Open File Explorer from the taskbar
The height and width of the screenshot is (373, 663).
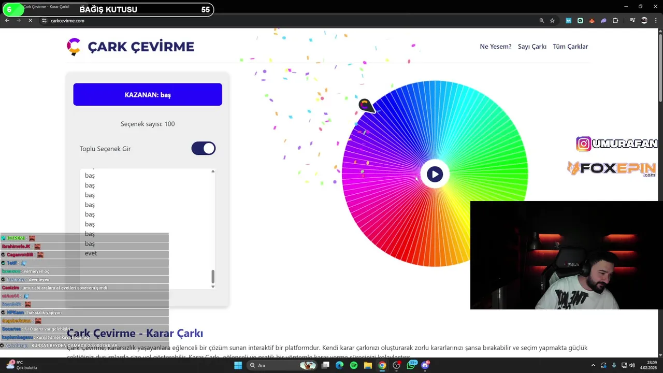click(368, 365)
